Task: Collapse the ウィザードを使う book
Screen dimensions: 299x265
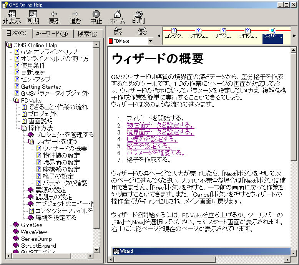Action: click(x=31, y=142)
